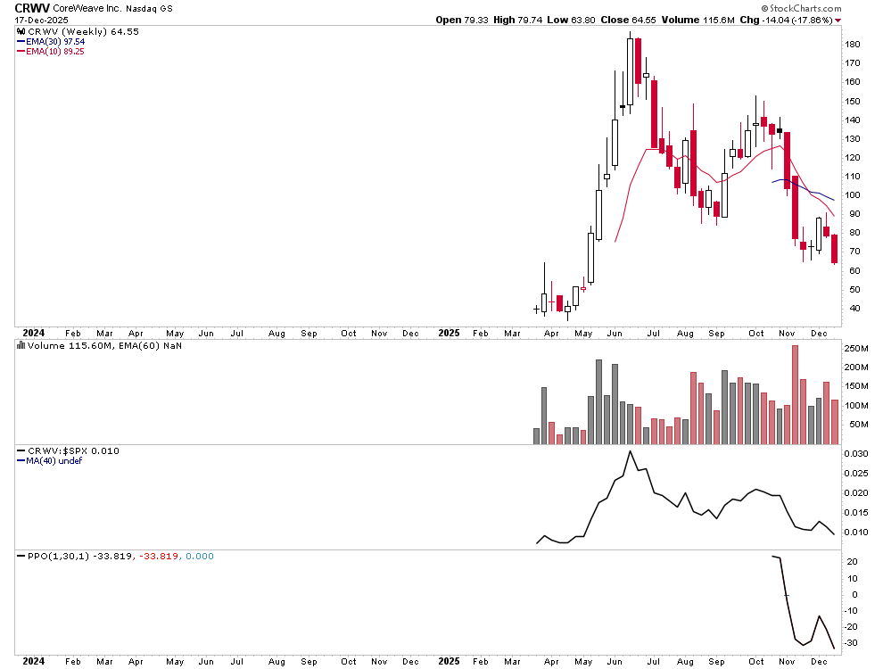Click the latest weekly red candle near 64.55
883x669 pixels.
834,249
